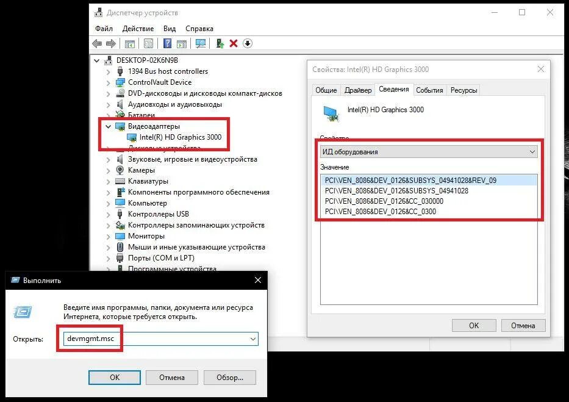
Task: Open the Действие menu
Action: [x=138, y=29]
